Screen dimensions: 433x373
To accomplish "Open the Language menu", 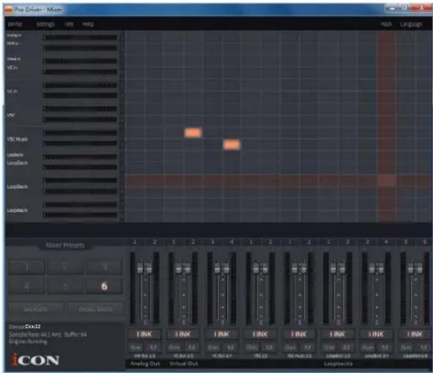I will click(x=411, y=25).
